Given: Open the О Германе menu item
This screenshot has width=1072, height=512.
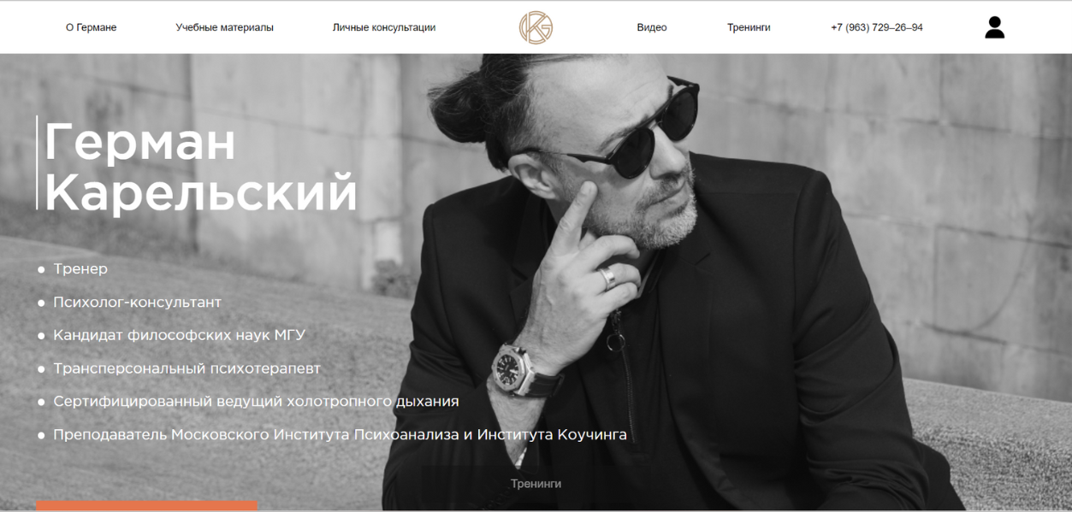Looking at the screenshot, I should (x=91, y=27).
